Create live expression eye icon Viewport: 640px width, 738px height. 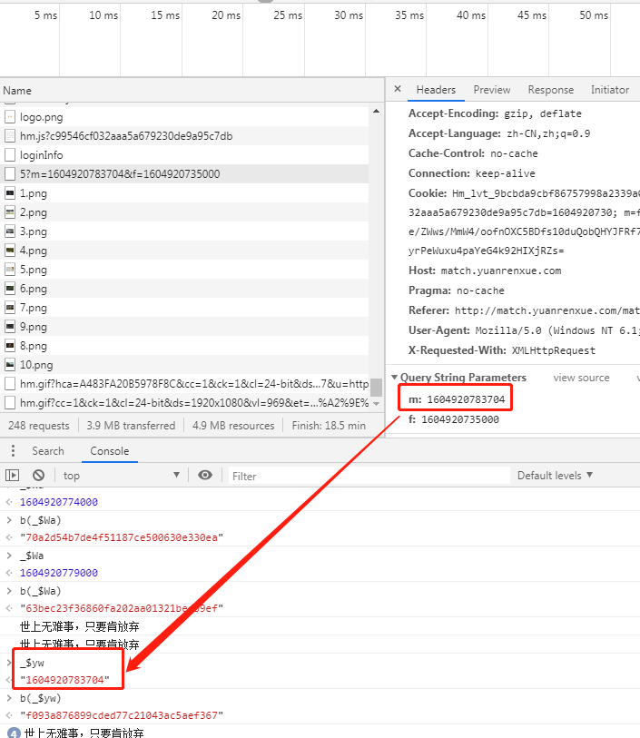205,475
